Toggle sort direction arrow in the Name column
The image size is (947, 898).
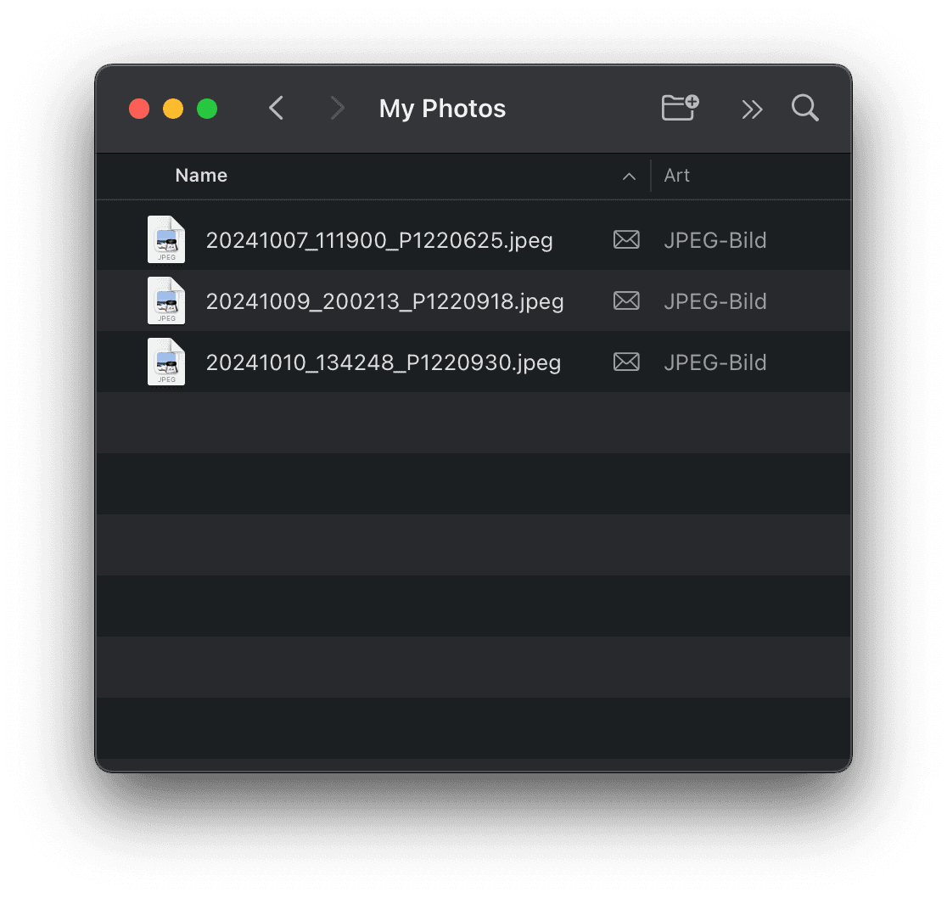pyautogui.click(x=629, y=177)
